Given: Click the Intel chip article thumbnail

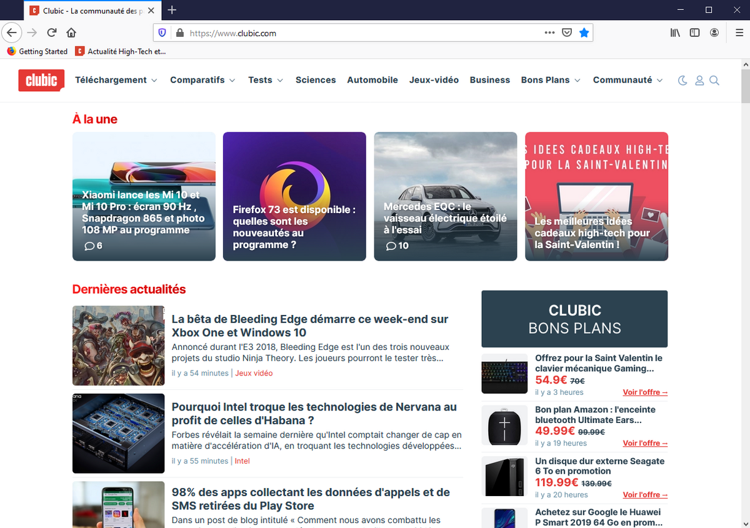Looking at the screenshot, I should [x=118, y=433].
